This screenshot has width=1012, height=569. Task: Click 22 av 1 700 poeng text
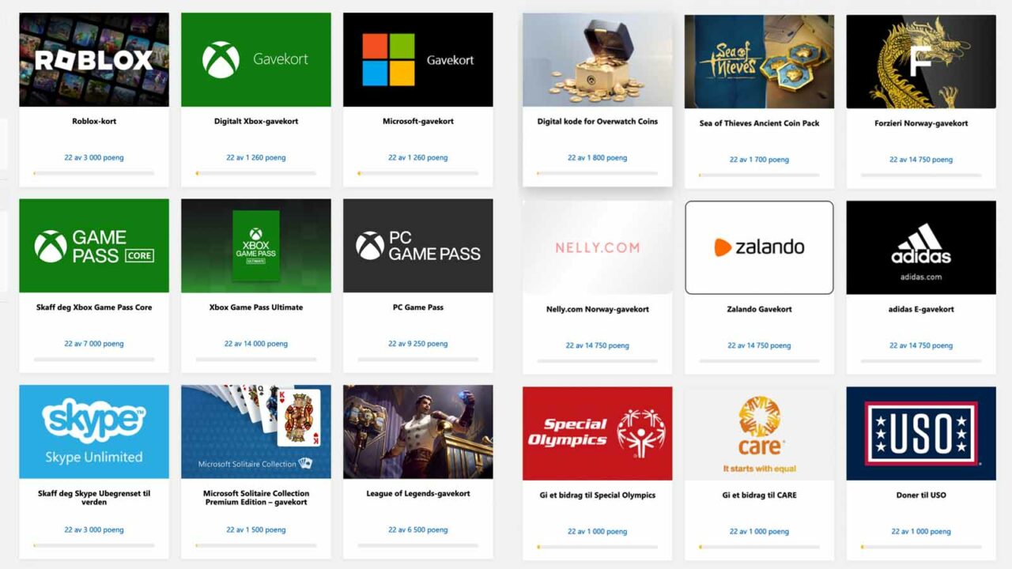point(759,160)
